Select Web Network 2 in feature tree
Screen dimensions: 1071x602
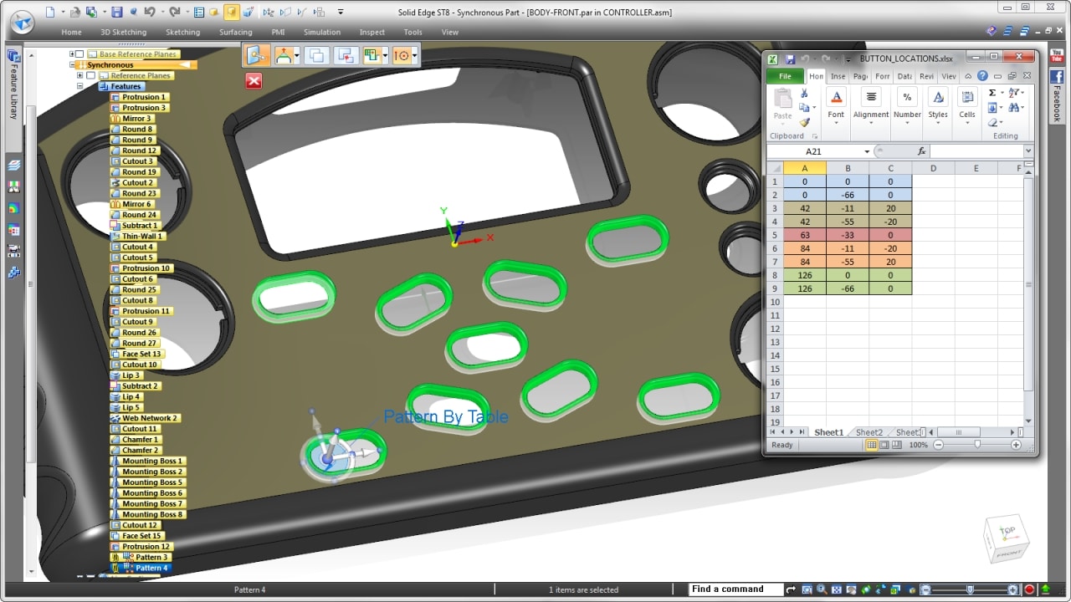[149, 418]
